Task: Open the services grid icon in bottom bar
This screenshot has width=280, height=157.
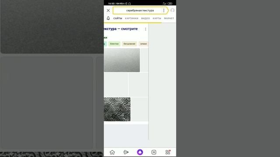Action: [168, 152]
